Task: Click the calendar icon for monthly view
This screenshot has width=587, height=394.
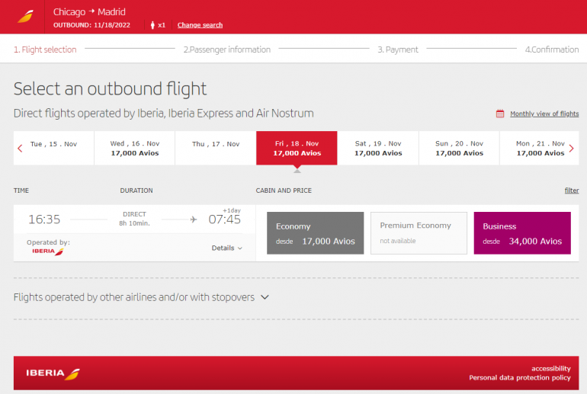Action: [500, 114]
